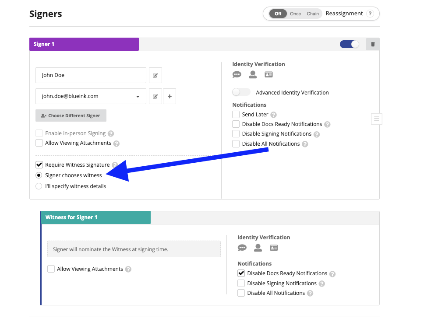Open help for Witness Disable Signing Notifications

pyautogui.click(x=322, y=284)
